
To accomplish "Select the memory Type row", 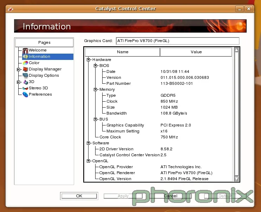I will pyautogui.click(x=158, y=95).
